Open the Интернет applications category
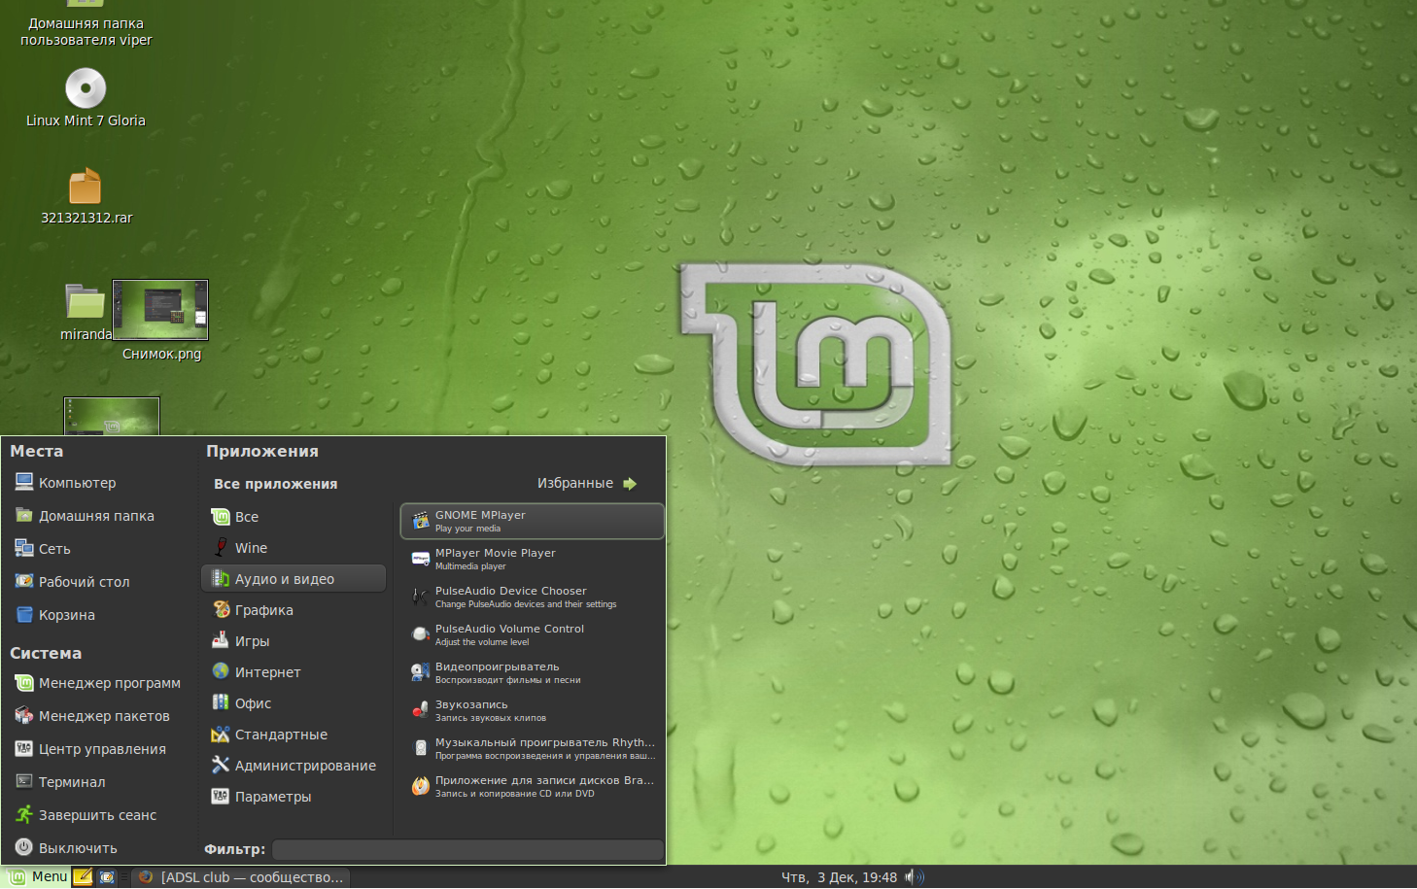This screenshot has width=1417, height=889. [x=267, y=672]
